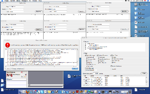Uncheck Tune Request filter checkbox
Screen dimensions: 150x94
98,63
